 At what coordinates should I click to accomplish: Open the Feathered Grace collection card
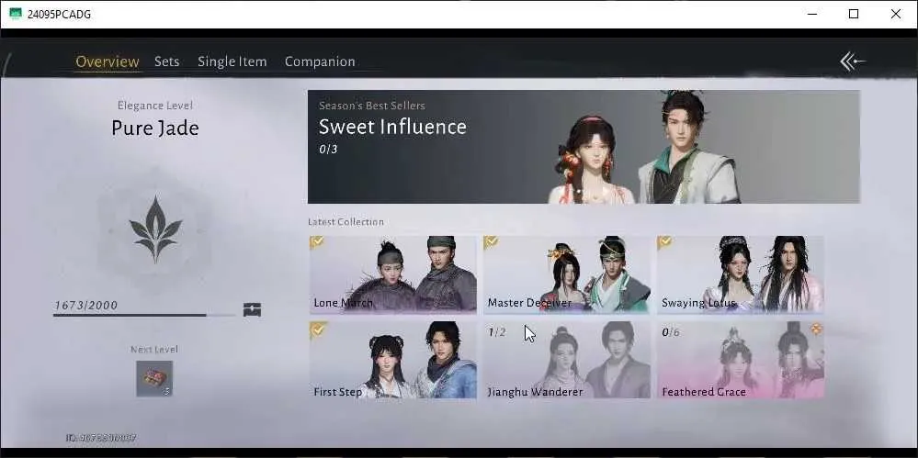[x=740, y=360]
